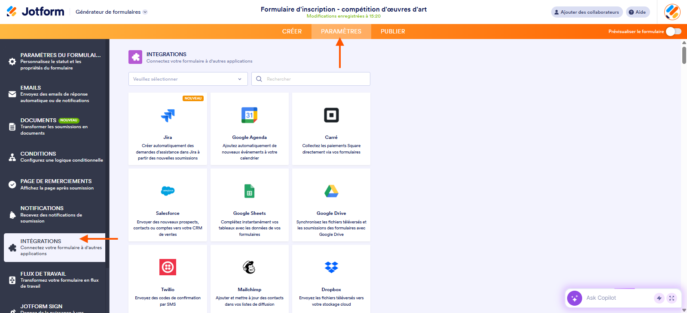Open the user avatar menu
The height and width of the screenshot is (313, 687).
click(x=672, y=12)
